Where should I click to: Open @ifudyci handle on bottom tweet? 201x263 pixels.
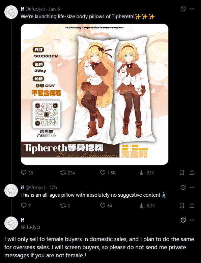(30, 227)
